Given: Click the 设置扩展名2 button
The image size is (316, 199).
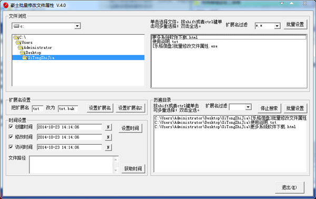Looking at the screenshot, I should tap(130, 108).
